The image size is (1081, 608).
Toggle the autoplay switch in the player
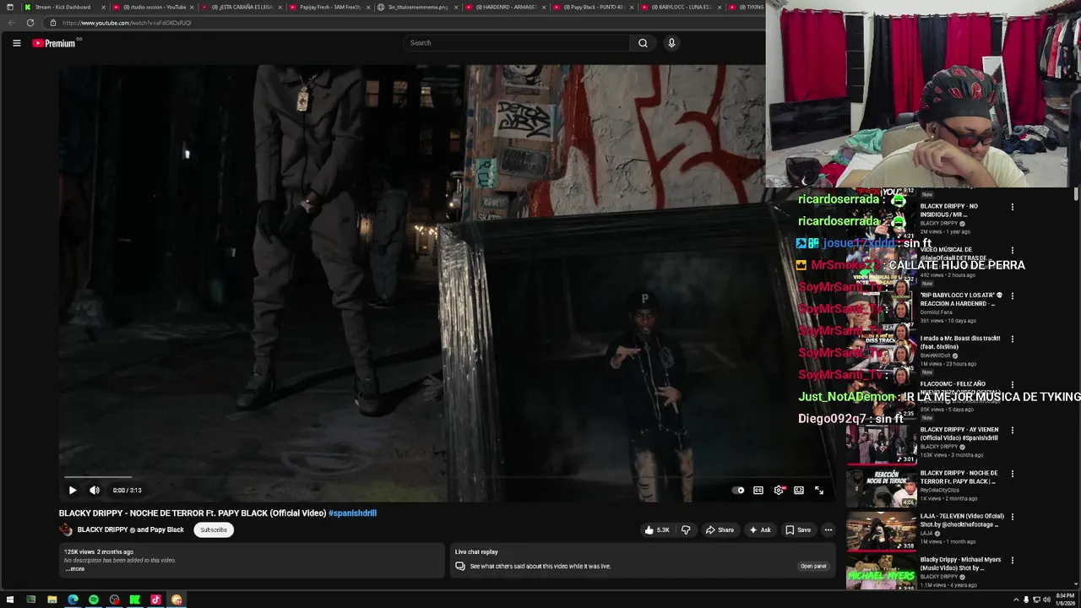coord(739,490)
